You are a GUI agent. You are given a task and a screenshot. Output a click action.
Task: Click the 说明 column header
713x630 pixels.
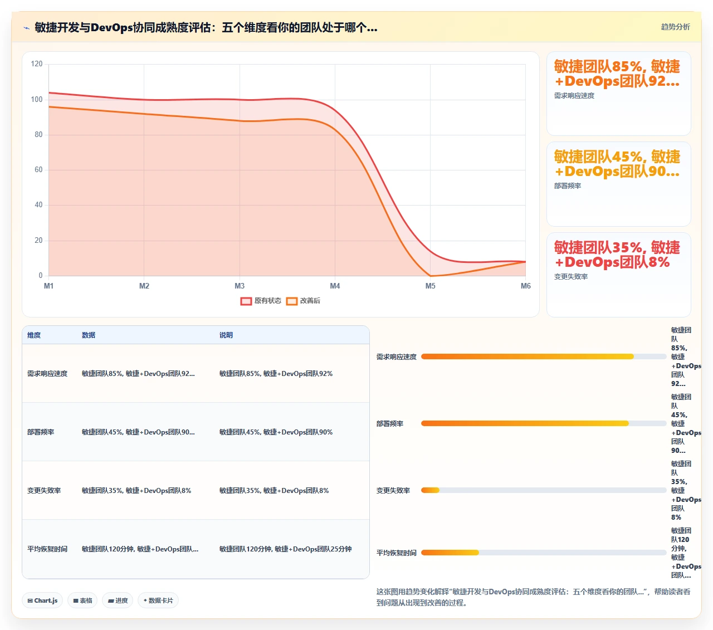coord(226,335)
